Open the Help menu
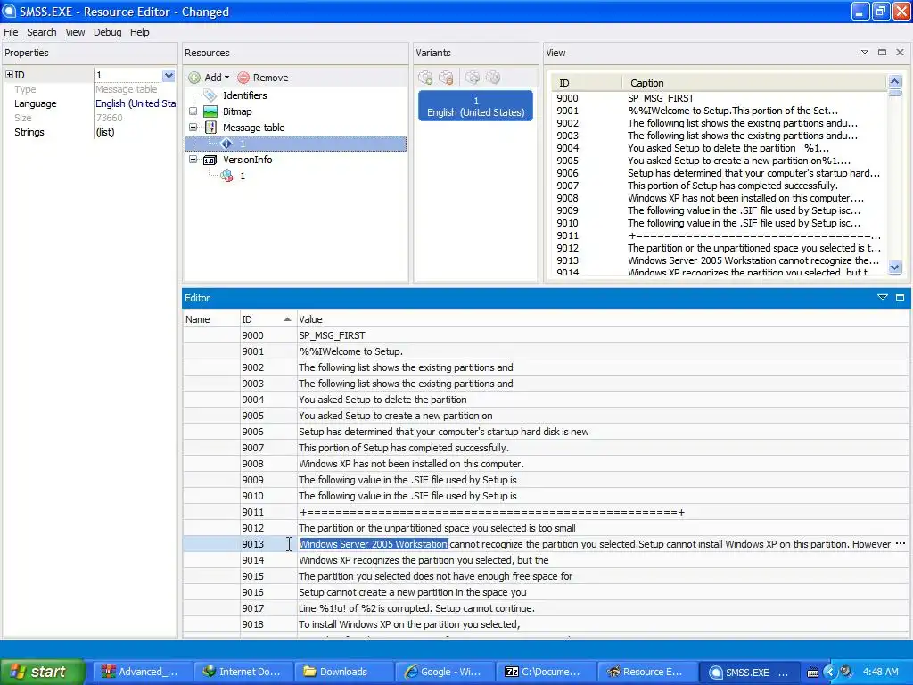Image resolution: width=913 pixels, height=685 pixels. 139,32
